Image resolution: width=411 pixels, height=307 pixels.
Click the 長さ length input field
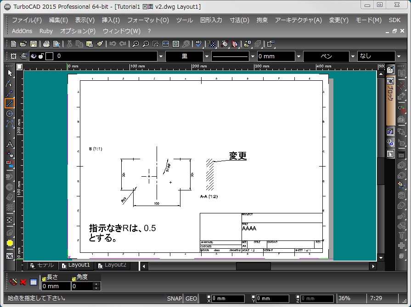(x=56, y=286)
